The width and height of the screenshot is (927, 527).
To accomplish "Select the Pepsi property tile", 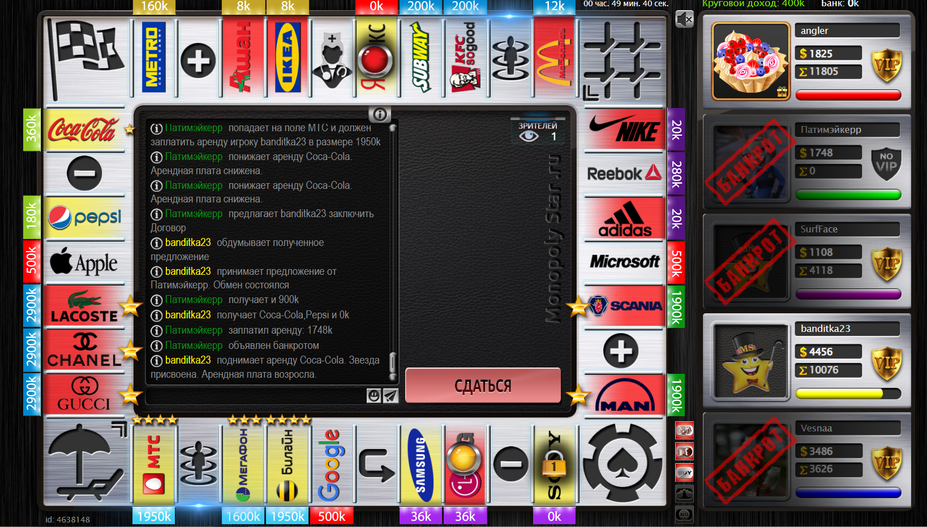I will 84,218.
